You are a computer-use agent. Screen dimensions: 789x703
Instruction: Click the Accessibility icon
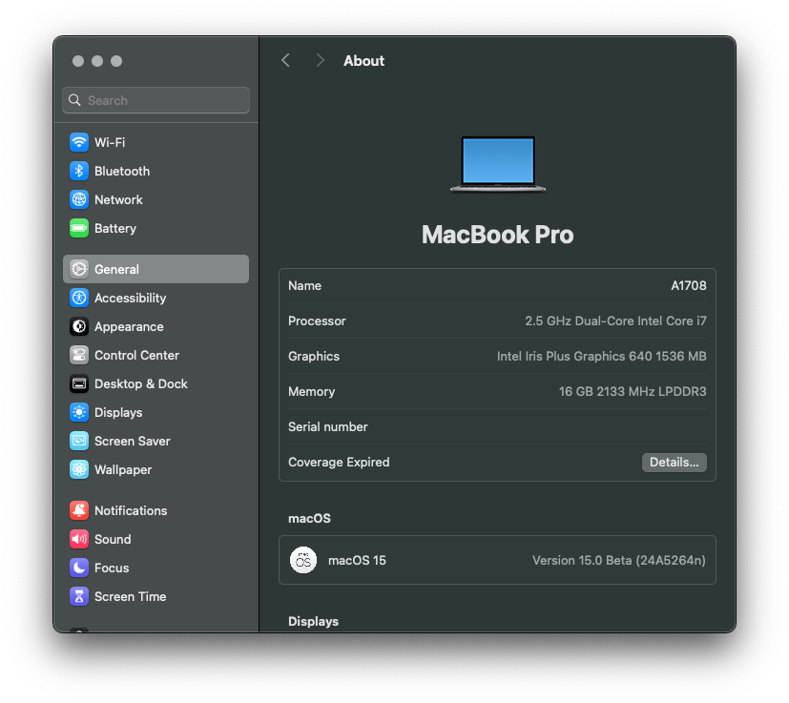[79, 298]
